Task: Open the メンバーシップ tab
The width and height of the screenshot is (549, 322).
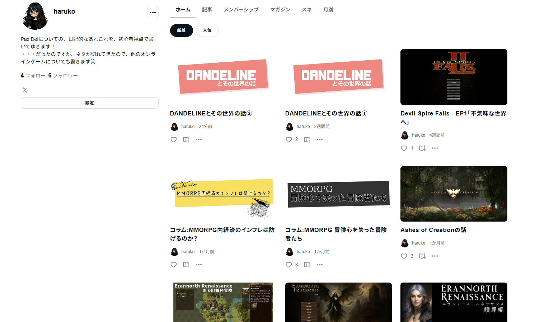Action: [241, 10]
